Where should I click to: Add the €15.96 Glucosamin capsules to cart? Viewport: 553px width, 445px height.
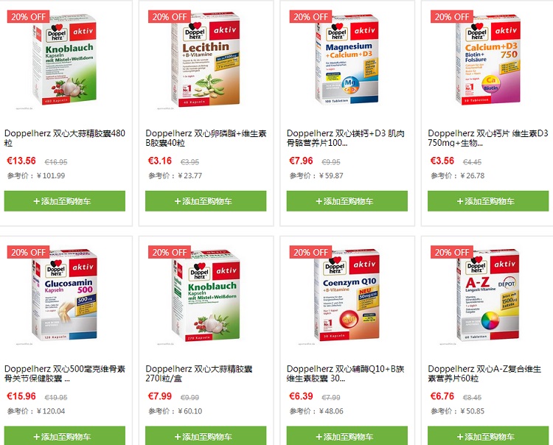(x=65, y=436)
